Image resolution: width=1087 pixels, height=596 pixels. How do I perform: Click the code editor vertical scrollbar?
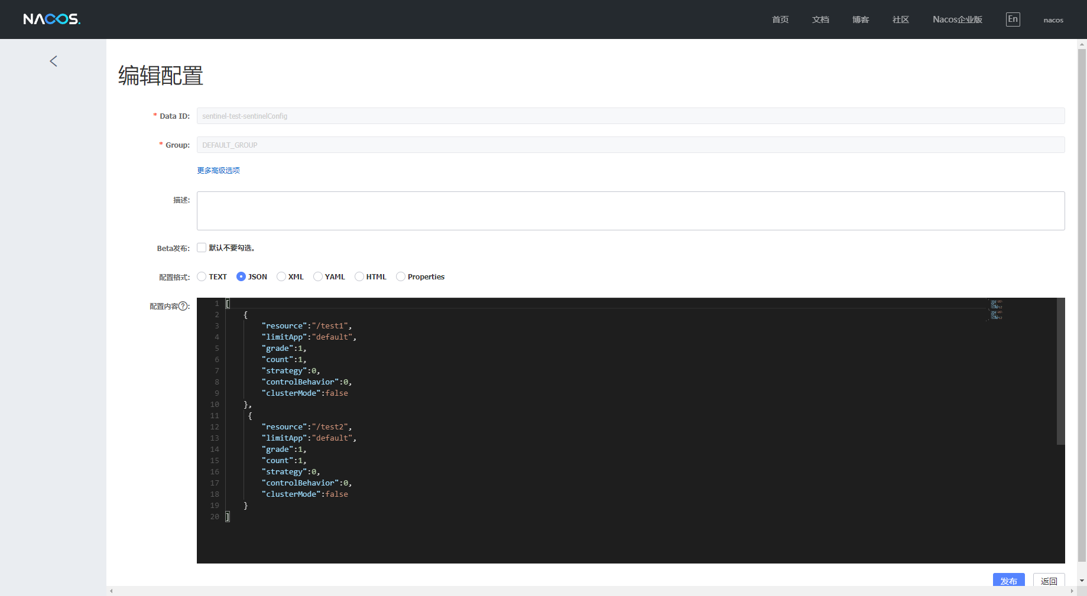(1061, 371)
